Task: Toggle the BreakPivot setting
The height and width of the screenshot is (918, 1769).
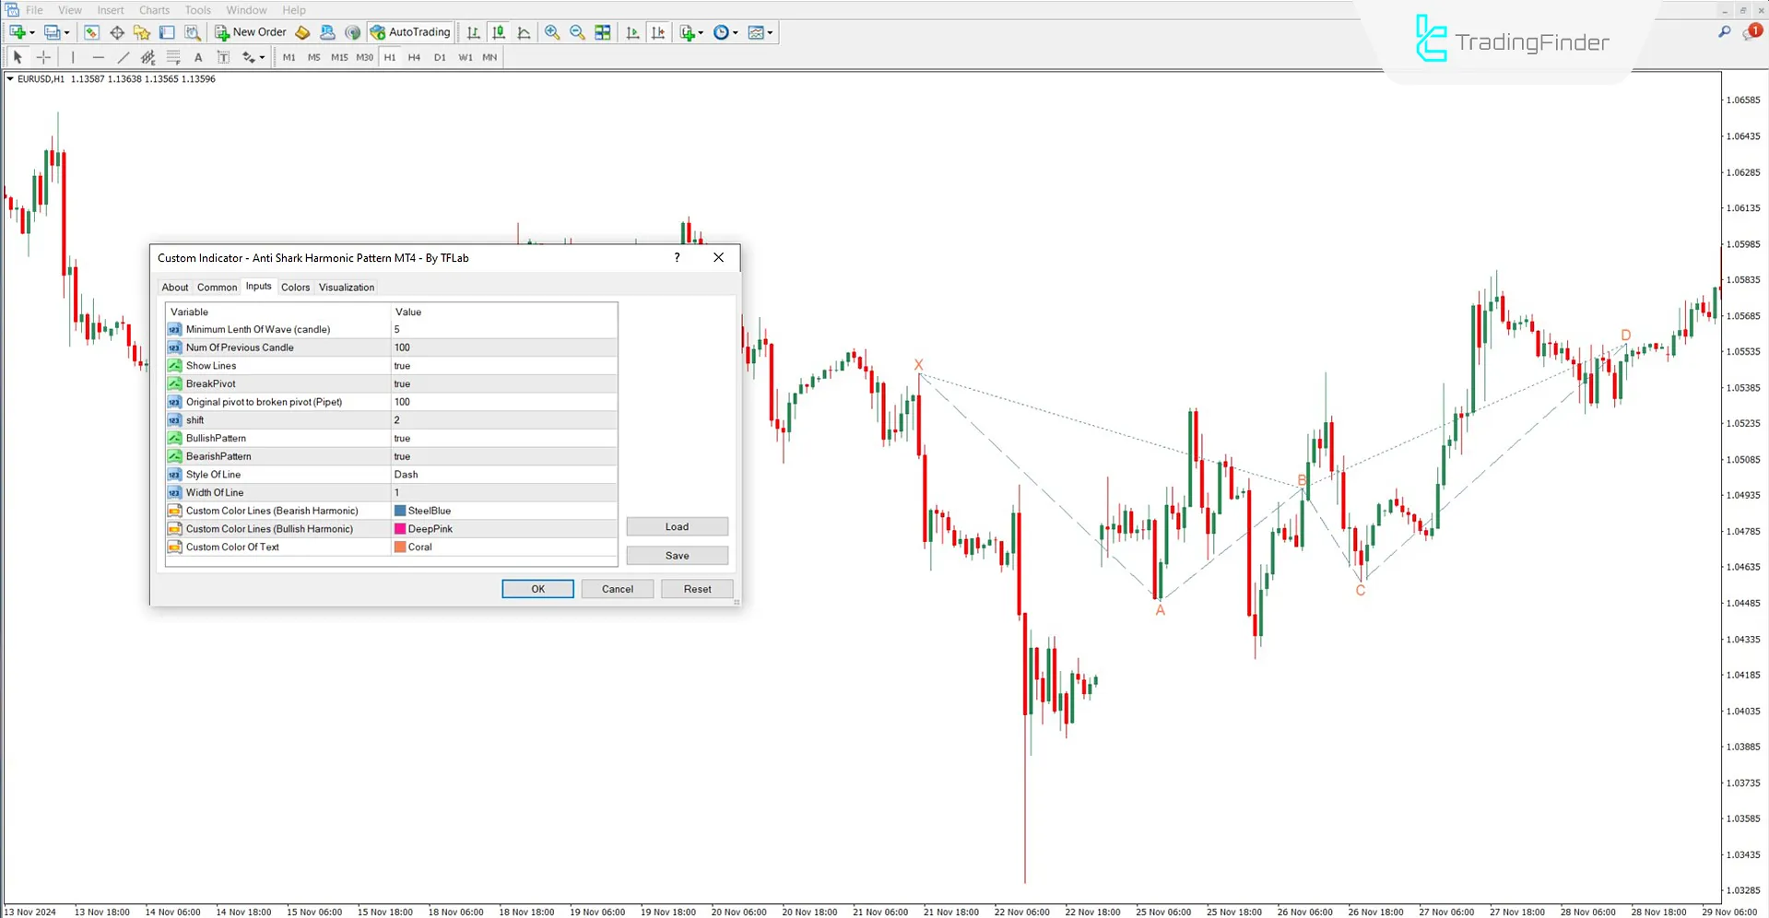Action: [x=402, y=383]
